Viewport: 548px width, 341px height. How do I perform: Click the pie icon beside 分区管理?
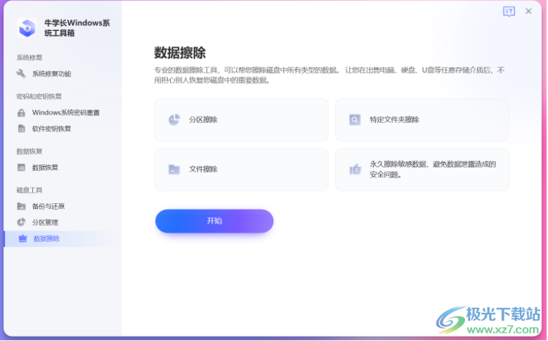(x=21, y=222)
